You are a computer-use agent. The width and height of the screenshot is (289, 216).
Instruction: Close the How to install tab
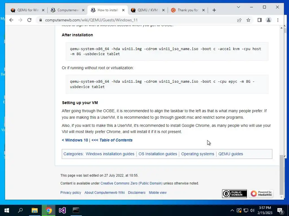tap(123, 10)
